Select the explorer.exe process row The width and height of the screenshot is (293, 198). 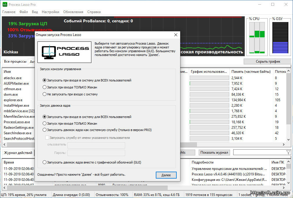[x=13, y=100]
